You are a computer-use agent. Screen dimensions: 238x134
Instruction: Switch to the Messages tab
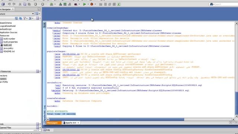click(54, 123)
